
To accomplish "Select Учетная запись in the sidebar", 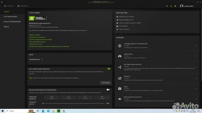I will tap(10, 17).
